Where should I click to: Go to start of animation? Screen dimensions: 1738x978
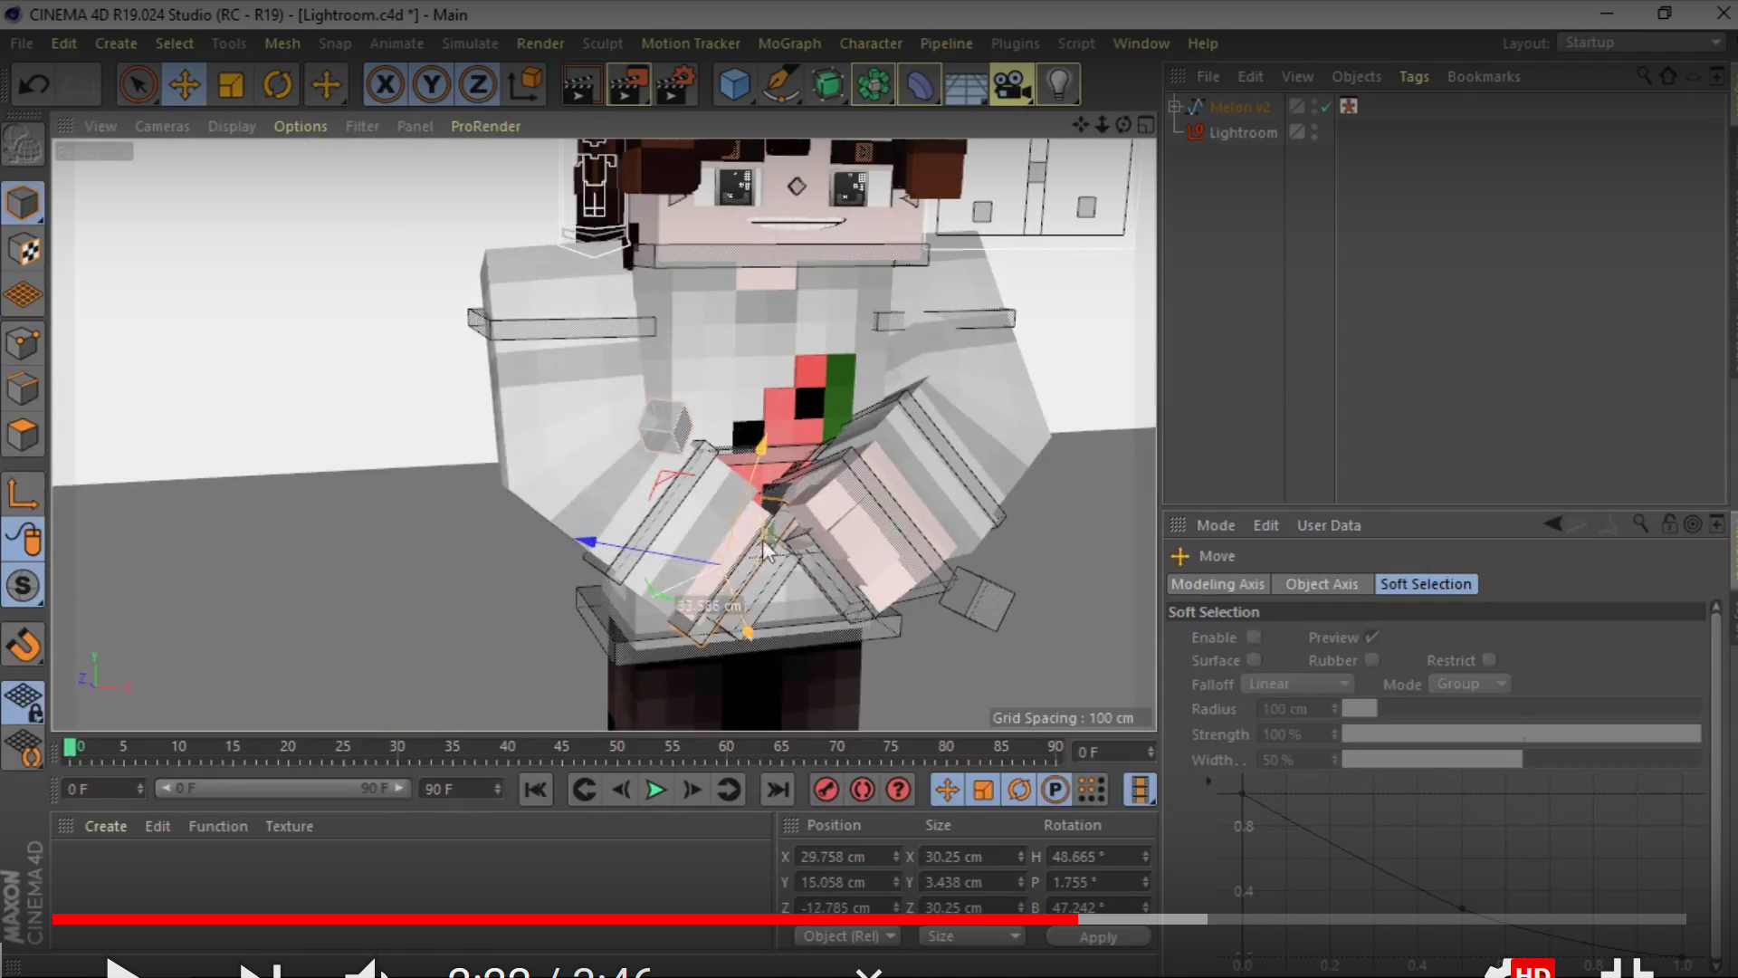[536, 790]
